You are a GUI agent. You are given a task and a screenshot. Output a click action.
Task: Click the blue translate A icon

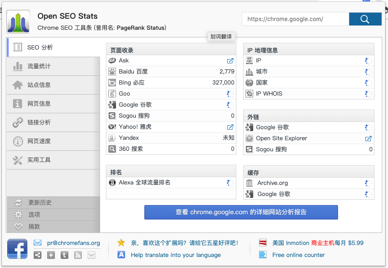tap(121, 255)
